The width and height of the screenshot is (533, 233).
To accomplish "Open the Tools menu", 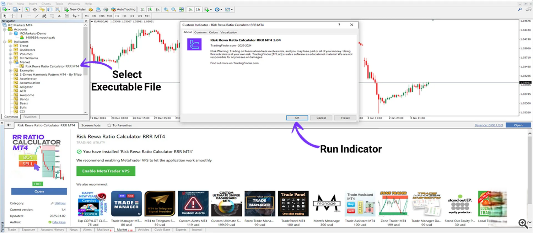I will point(59,4).
